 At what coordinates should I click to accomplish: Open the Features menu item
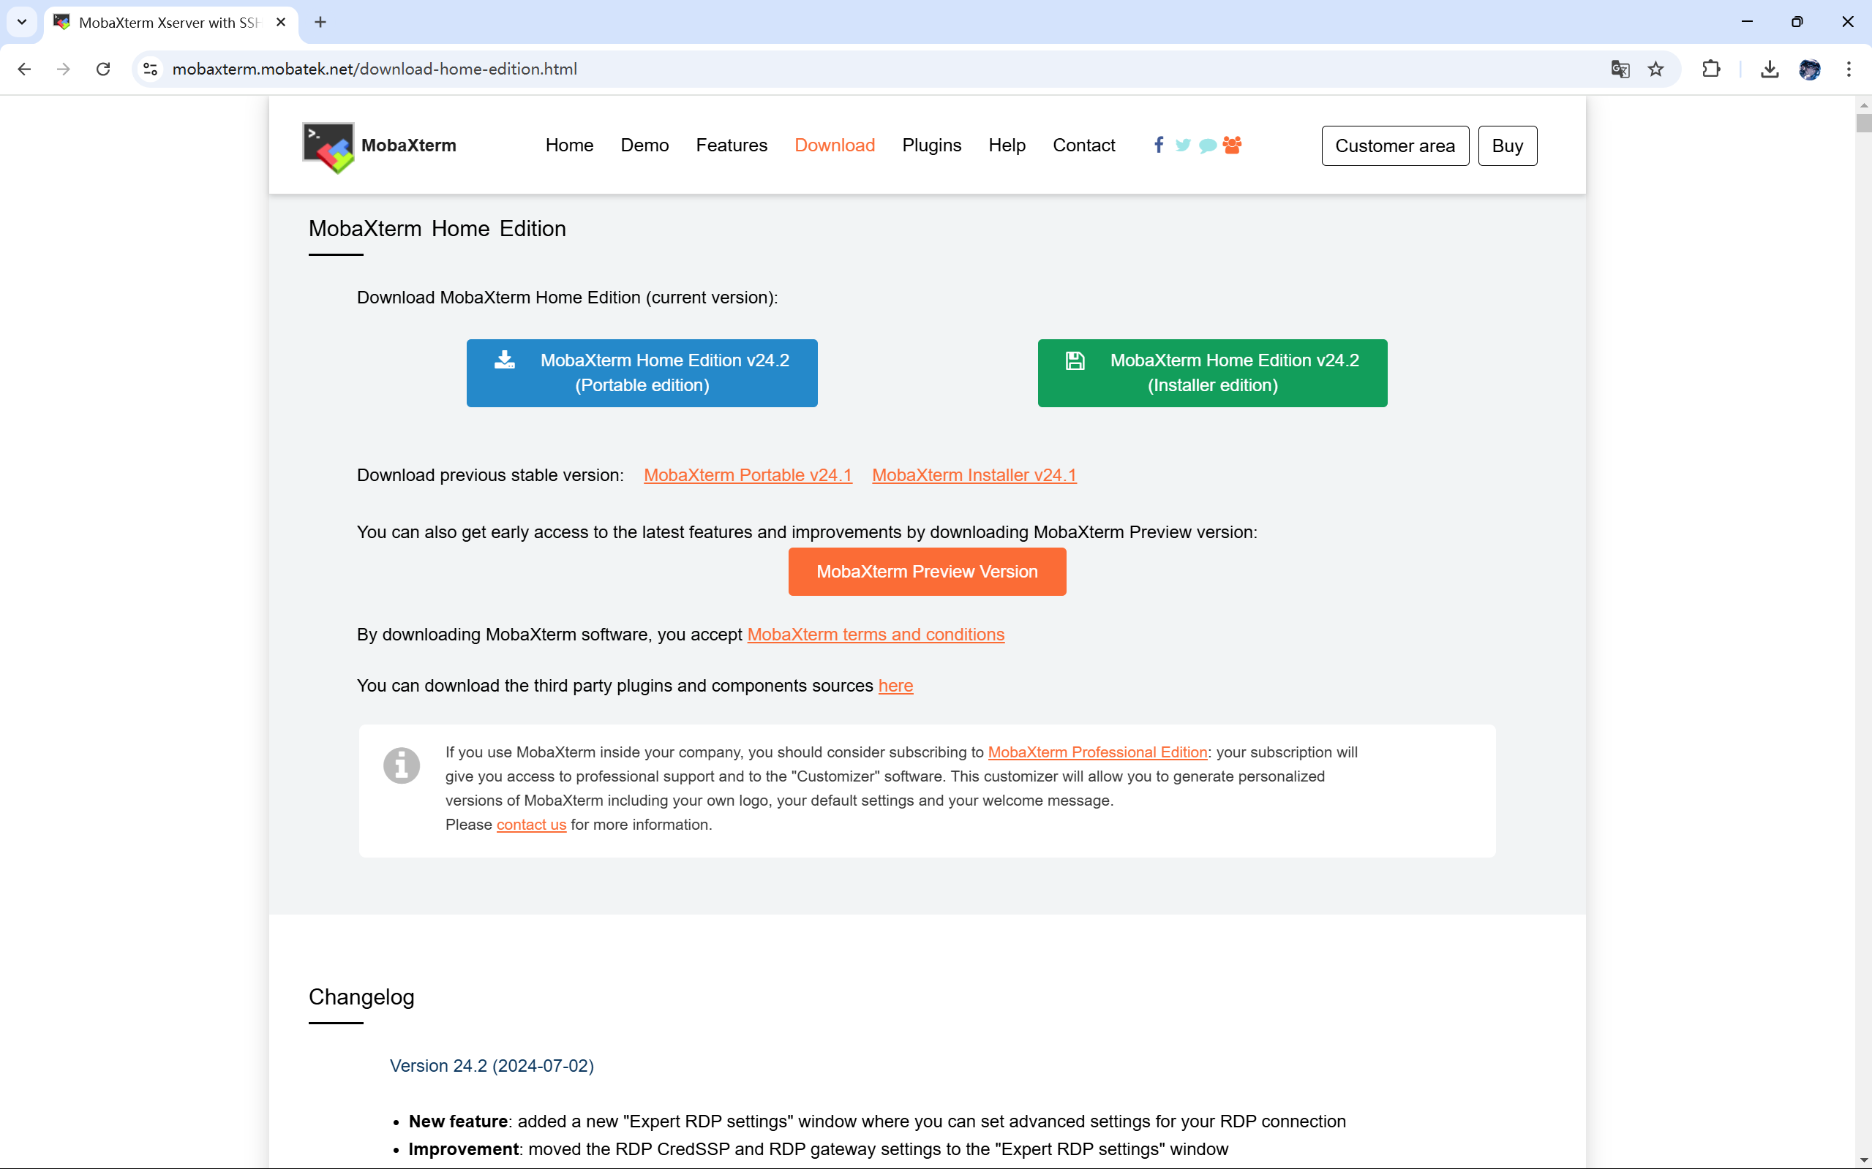tap(731, 145)
